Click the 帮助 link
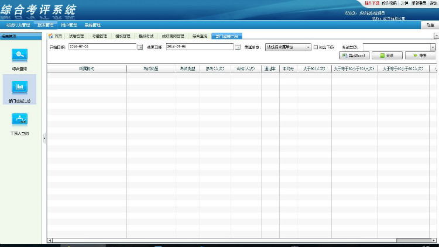 [434, 3]
